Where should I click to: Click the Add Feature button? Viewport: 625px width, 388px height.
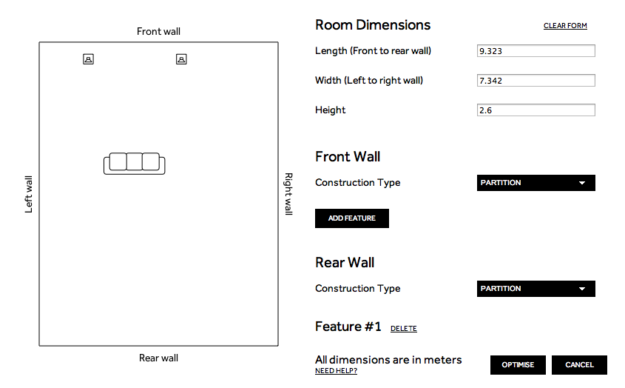click(x=352, y=218)
